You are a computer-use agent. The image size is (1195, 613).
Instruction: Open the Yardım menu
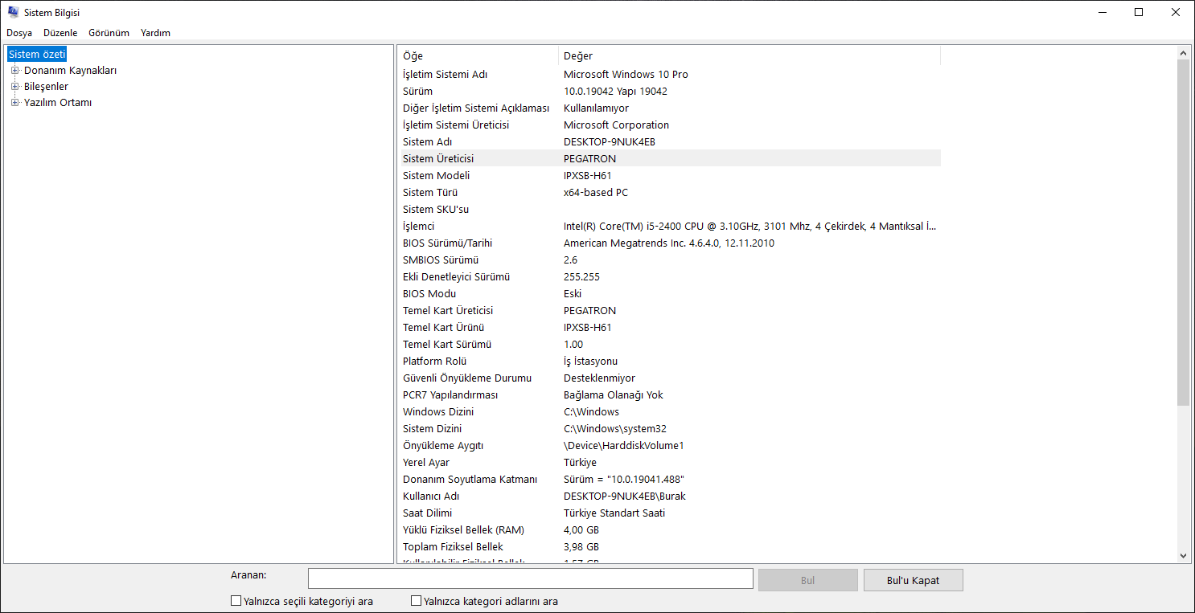tap(155, 33)
